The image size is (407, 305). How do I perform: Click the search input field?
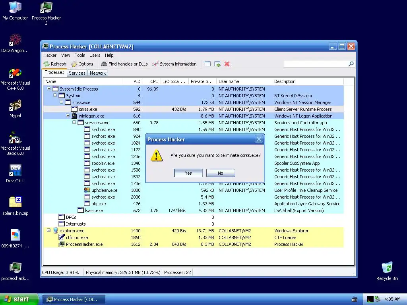coord(316,64)
